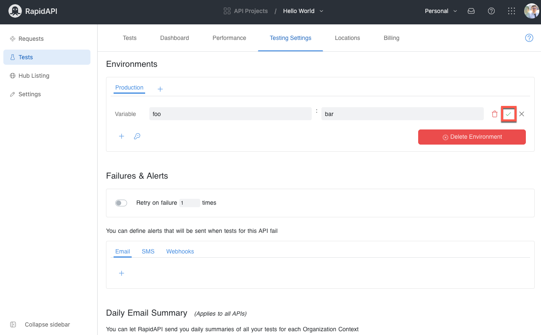Viewport: 541px width, 335px height.
Task: Select the Testing Settings tab
Action: (x=291, y=38)
